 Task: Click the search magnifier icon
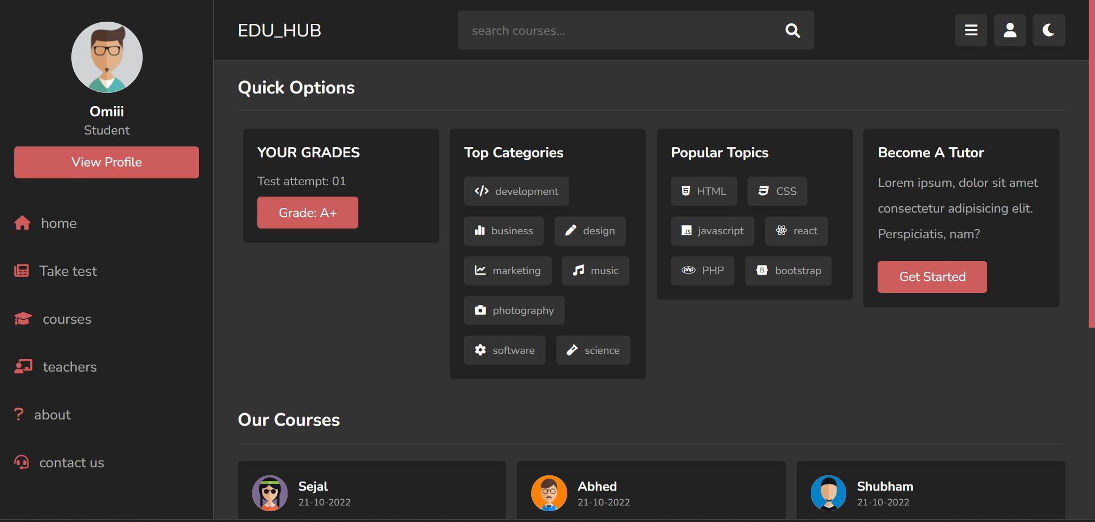pos(793,30)
